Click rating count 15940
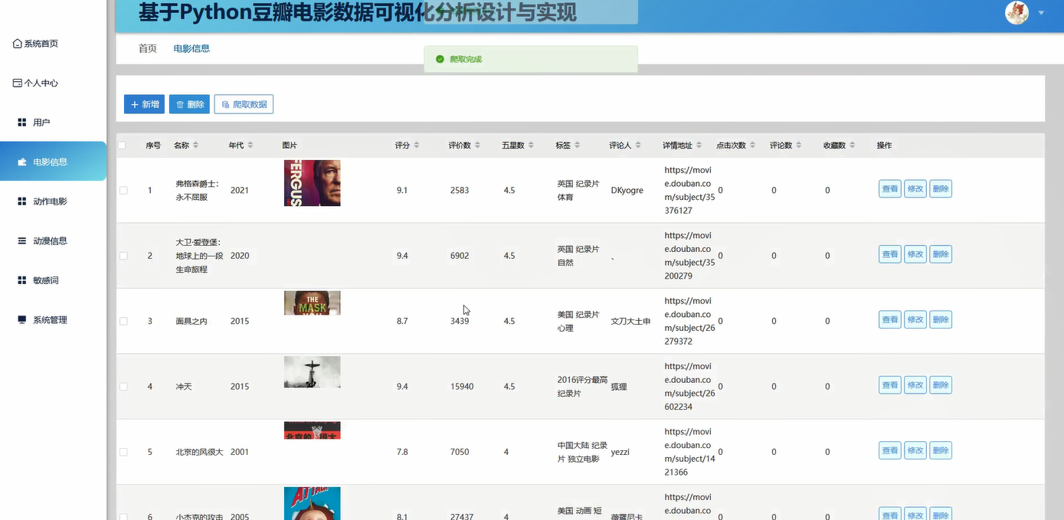The height and width of the screenshot is (520, 1064). [462, 387]
